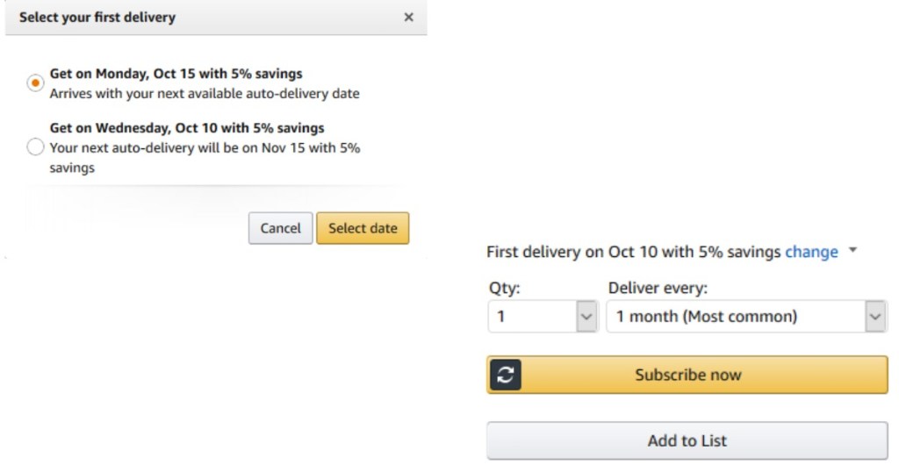
Task: Click the blue change link
Action: (811, 252)
